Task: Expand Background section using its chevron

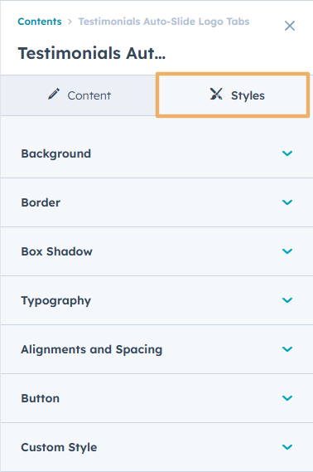Action: pos(287,153)
